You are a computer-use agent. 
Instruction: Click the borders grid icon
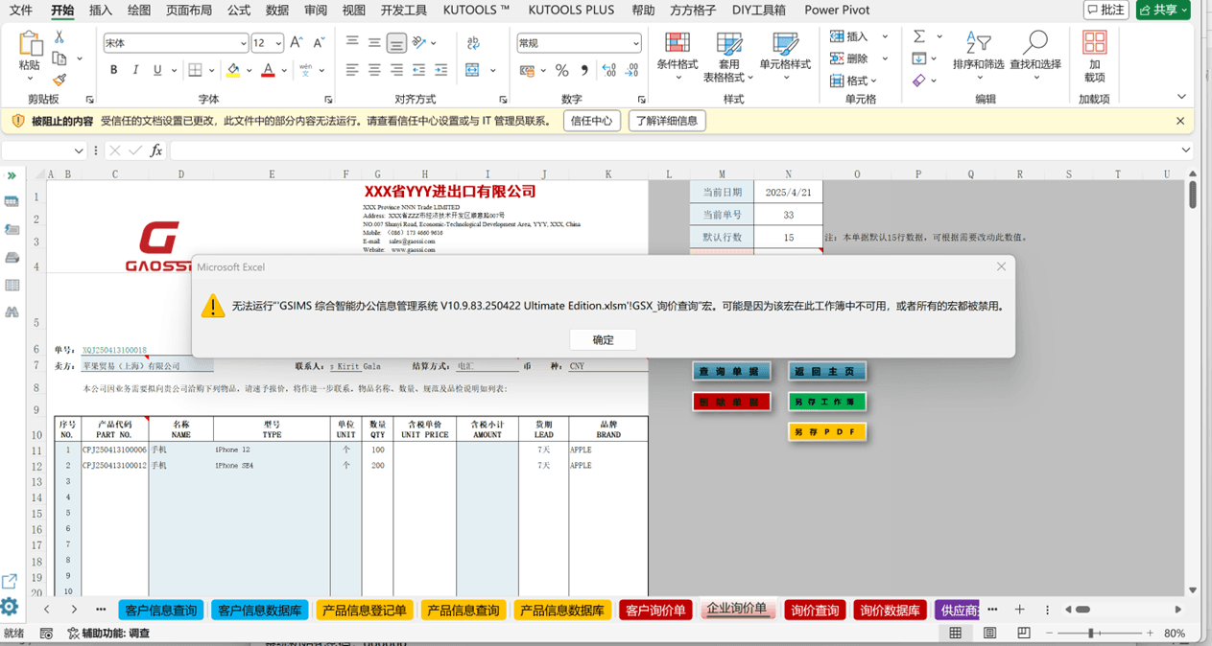point(195,70)
